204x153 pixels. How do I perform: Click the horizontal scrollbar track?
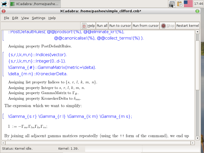pyautogui.click(x=98, y=143)
